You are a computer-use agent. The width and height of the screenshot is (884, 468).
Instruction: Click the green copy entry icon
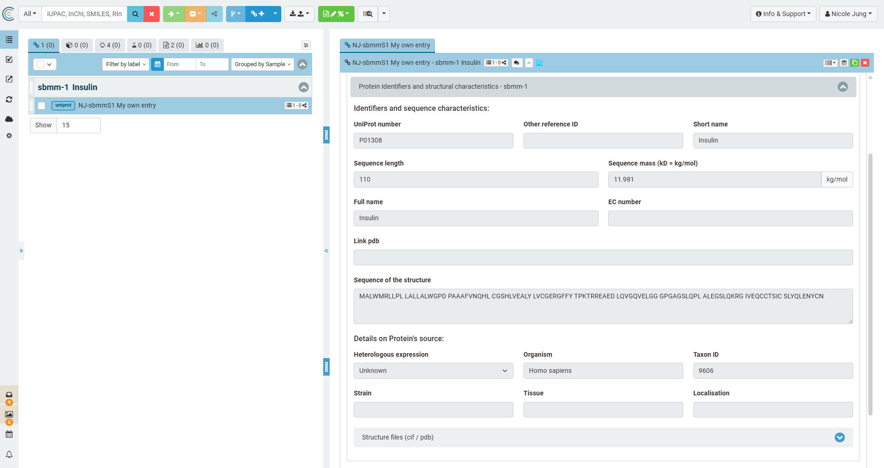pos(855,63)
